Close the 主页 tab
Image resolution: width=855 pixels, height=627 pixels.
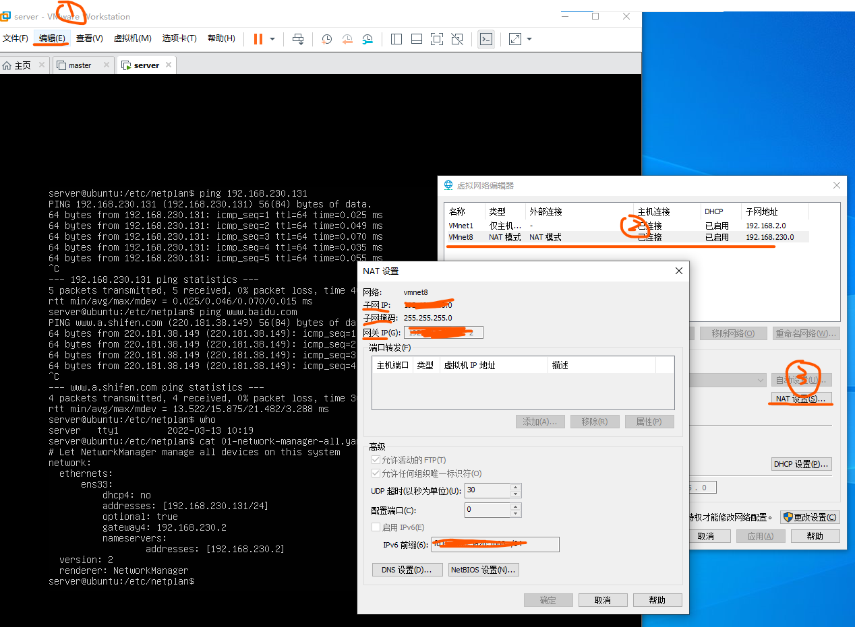click(42, 65)
